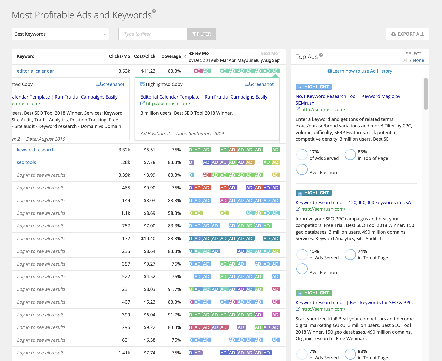The height and width of the screenshot is (361, 442).
Task: Click external link icon under No.1 Keyword Research Tool
Action: tap(298, 109)
